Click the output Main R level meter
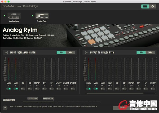 (96, 69)
